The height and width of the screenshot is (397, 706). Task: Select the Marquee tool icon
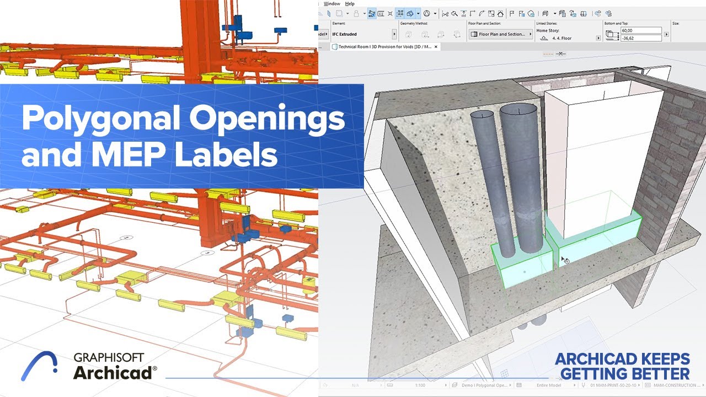click(339, 13)
